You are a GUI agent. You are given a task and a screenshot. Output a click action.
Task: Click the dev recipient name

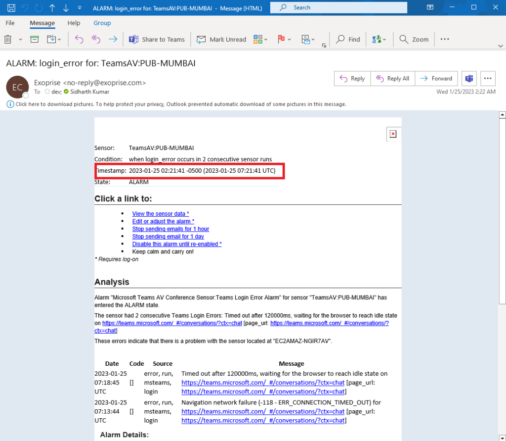tap(56, 92)
